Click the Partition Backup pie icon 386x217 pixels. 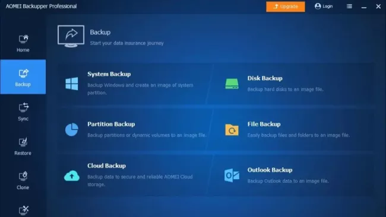(x=72, y=129)
